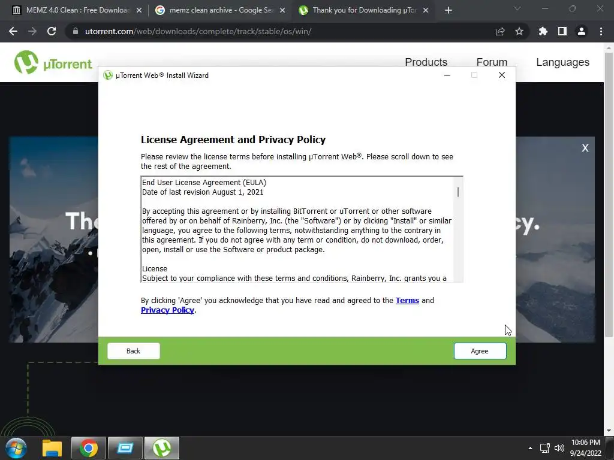614x460 pixels.
Task: Click the EULA text box scrollbar thumb
Action: tap(458, 192)
